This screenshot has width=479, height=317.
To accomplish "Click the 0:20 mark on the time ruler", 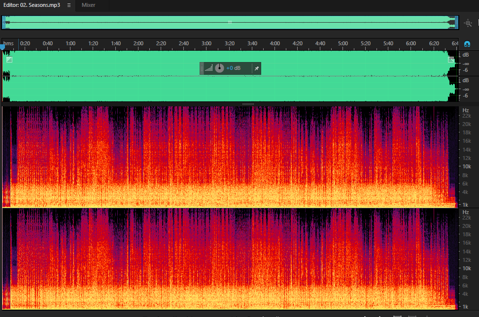I will pos(25,43).
